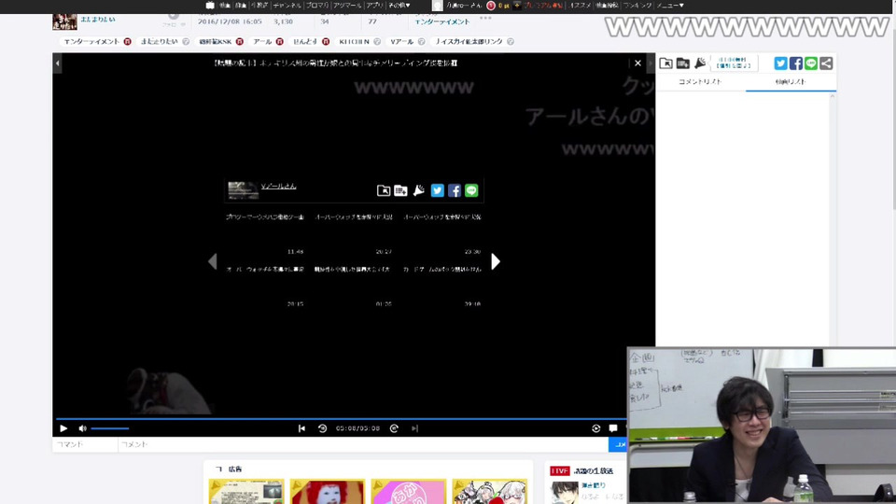The width and height of the screenshot is (896, 504).
Task: Show previous recommended videos with left arrow
Action: click(x=213, y=261)
